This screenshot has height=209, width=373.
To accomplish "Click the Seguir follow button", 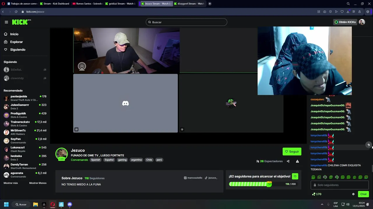I will pyautogui.click(x=292, y=152).
